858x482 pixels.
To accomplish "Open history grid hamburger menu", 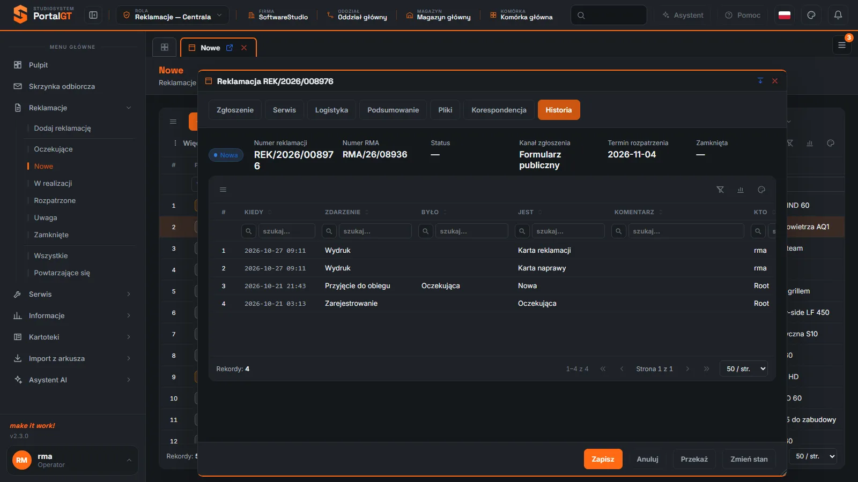I will tap(223, 190).
